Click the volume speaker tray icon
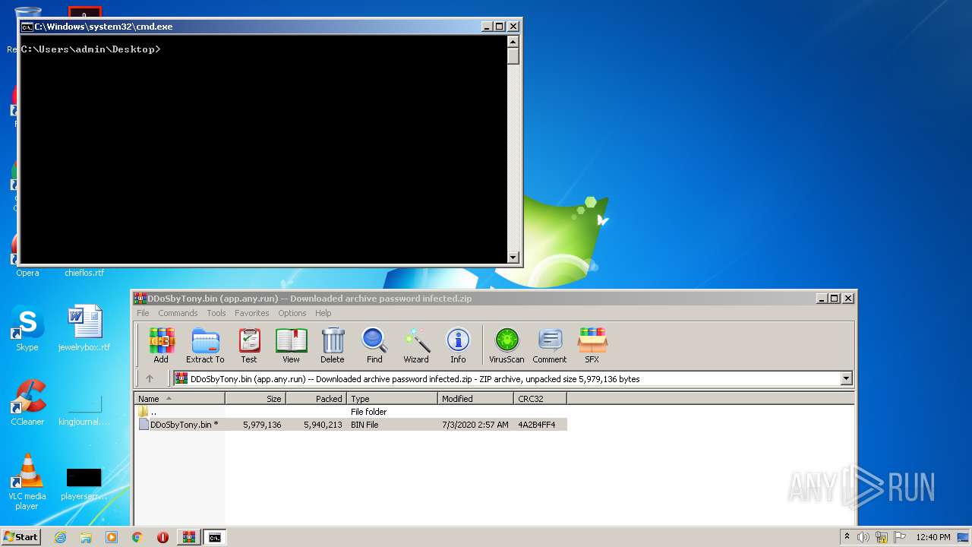This screenshot has width=972, height=547. pos(863,537)
